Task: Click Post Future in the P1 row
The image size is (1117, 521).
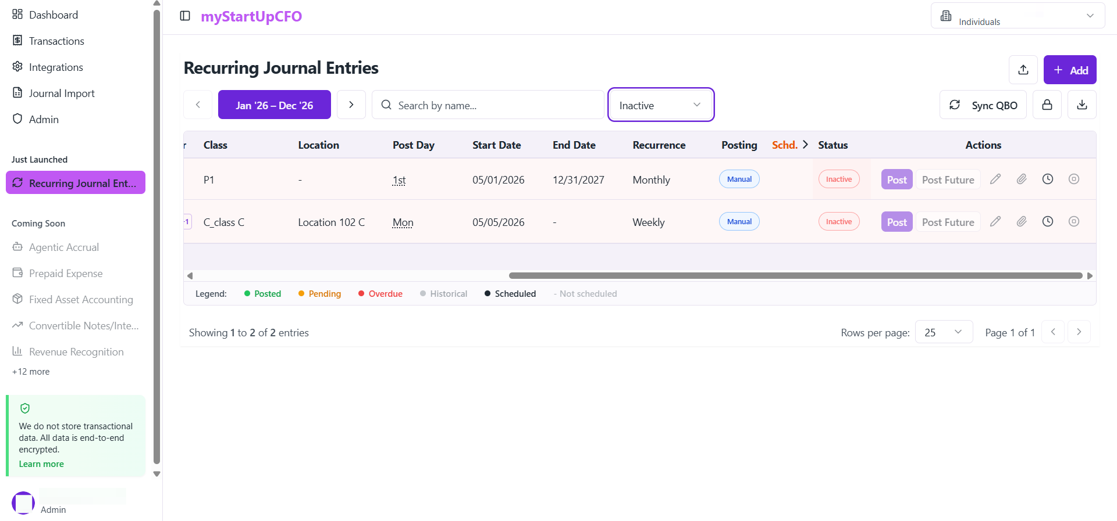Action: click(x=948, y=179)
